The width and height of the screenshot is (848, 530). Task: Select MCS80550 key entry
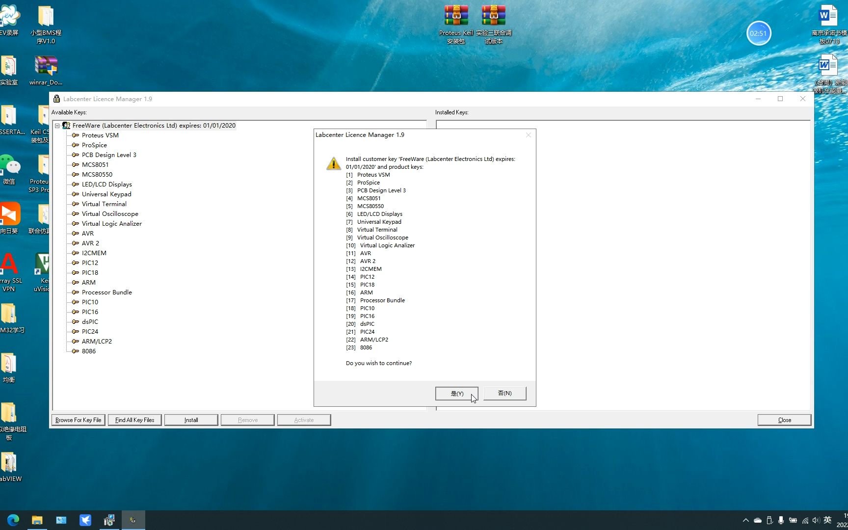(x=97, y=175)
